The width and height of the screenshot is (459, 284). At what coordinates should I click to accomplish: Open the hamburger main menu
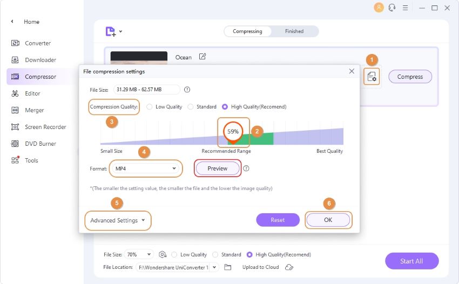pyautogui.click(x=405, y=8)
